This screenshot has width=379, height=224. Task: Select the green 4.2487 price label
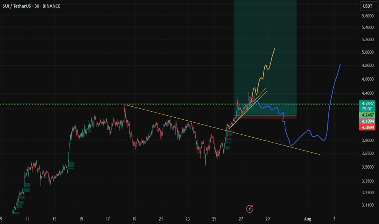coord(367,115)
